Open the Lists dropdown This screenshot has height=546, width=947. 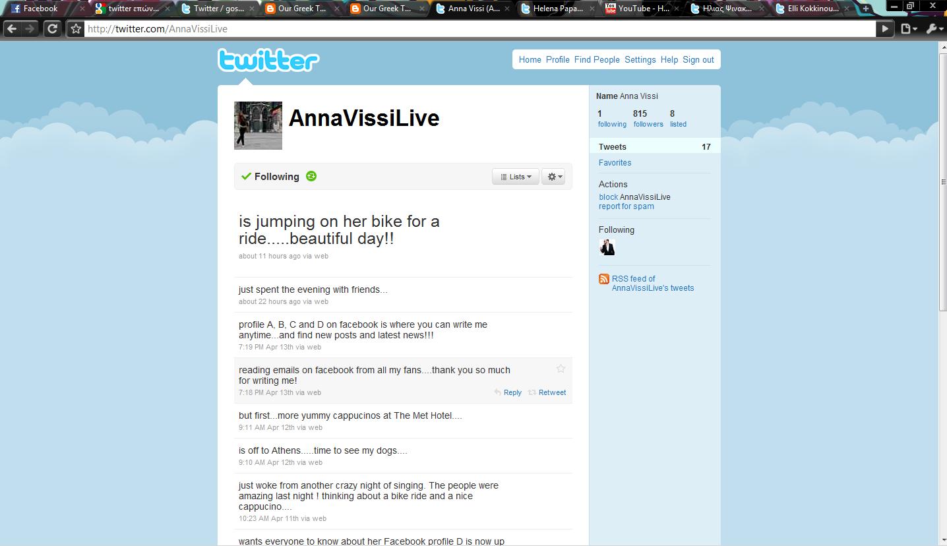tap(516, 177)
